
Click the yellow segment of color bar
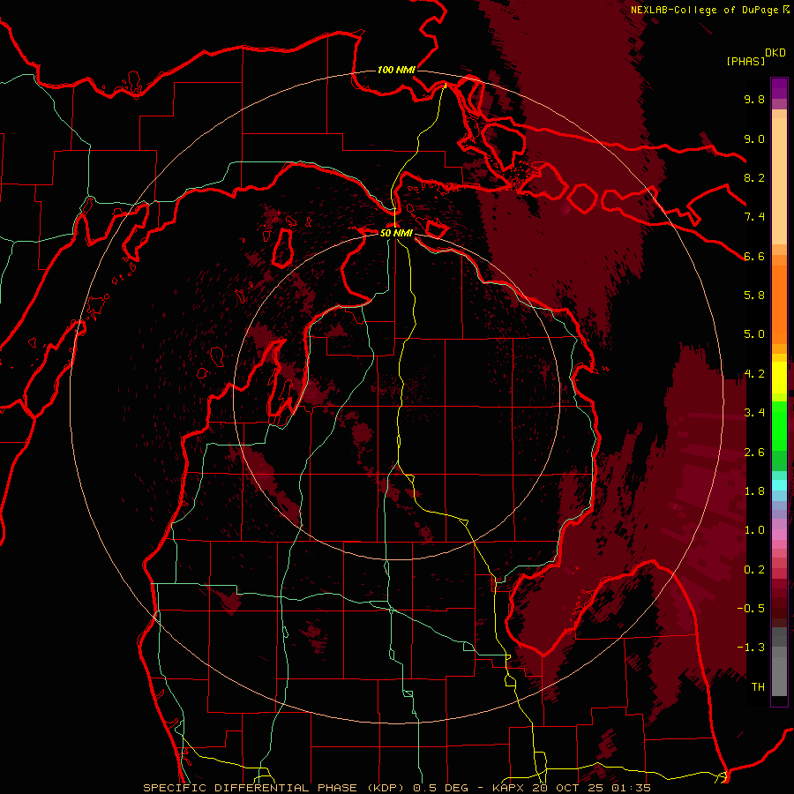(x=779, y=378)
